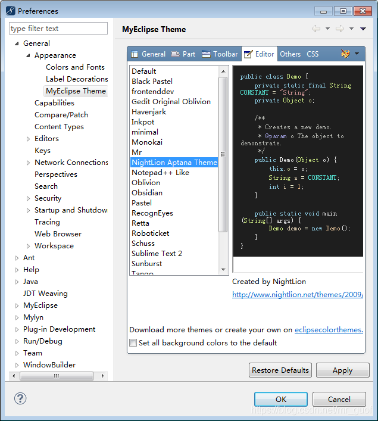Switch to the Toolbar tab
Viewport: 378px width, 421px height.
[x=220, y=54]
